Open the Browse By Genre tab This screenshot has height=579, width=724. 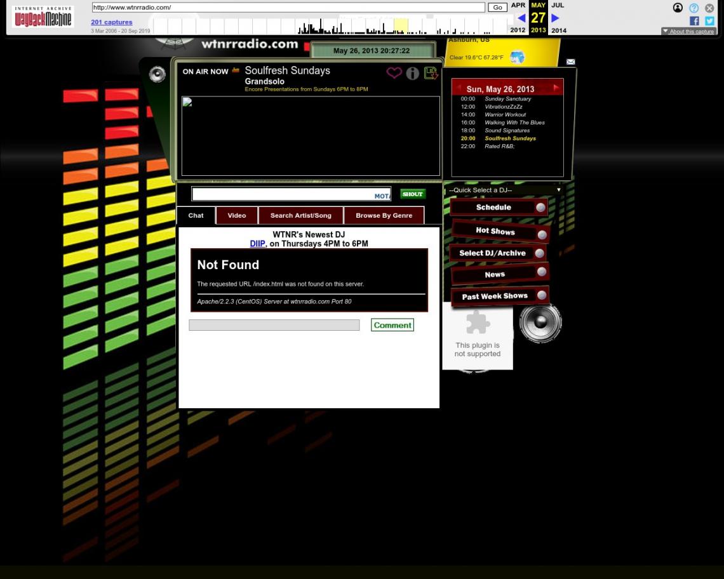click(x=384, y=216)
